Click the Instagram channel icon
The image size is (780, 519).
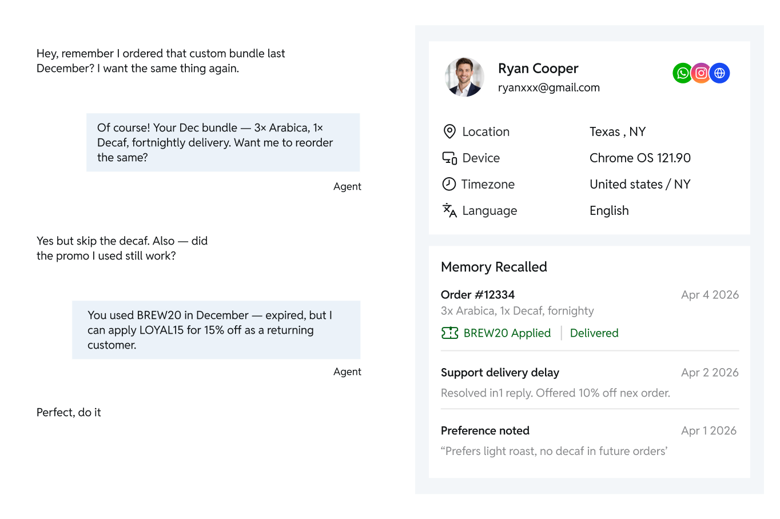pyautogui.click(x=701, y=73)
